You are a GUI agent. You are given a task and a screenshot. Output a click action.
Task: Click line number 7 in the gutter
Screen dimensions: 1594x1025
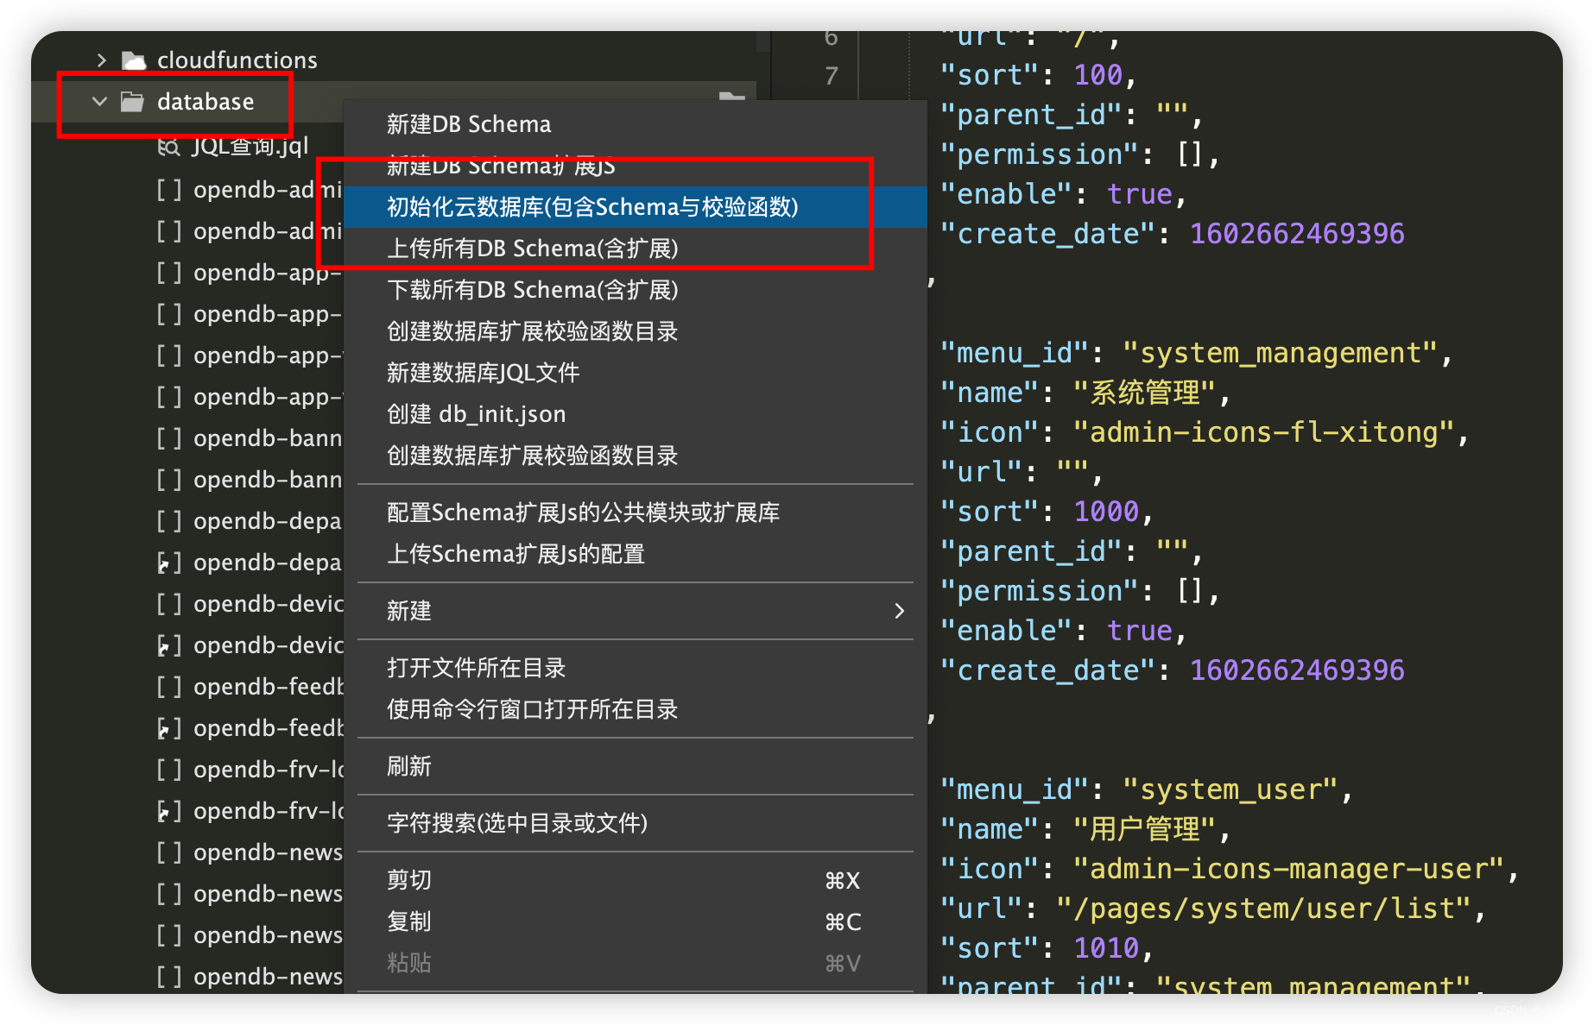tap(832, 76)
